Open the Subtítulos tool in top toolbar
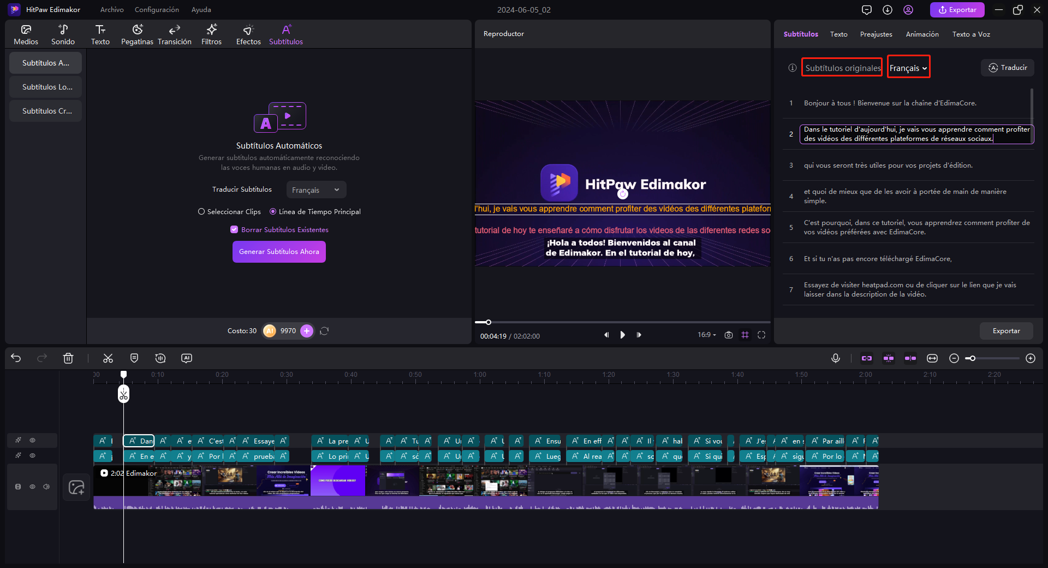Viewport: 1048px width, 568px height. pyautogui.click(x=286, y=34)
